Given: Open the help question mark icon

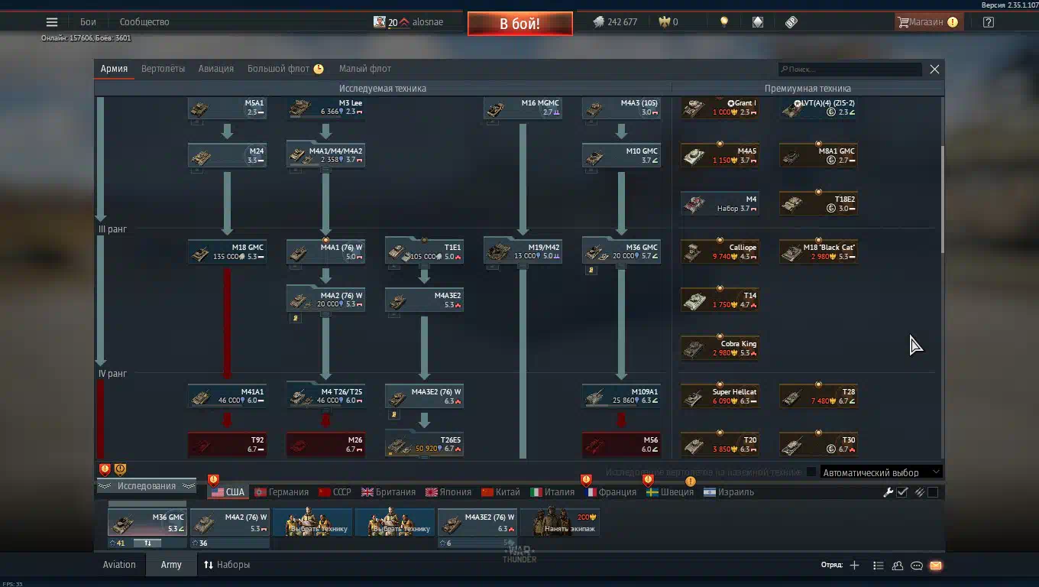Looking at the screenshot, I should (x=989, y=22).
